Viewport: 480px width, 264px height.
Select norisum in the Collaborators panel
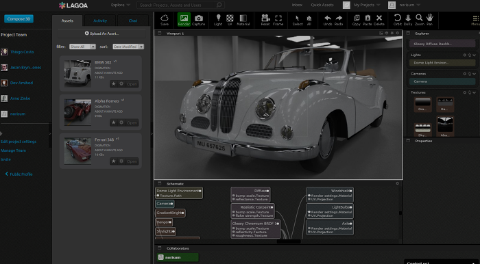178,257
